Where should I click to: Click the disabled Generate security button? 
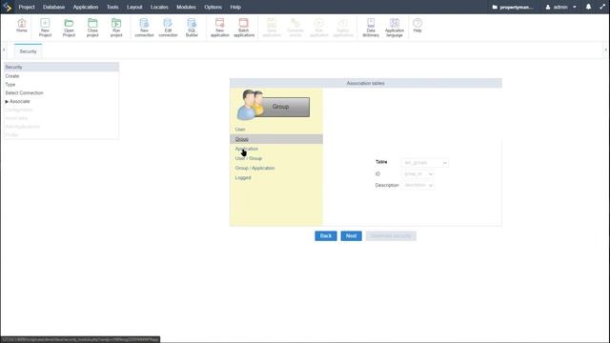[391, 235]
